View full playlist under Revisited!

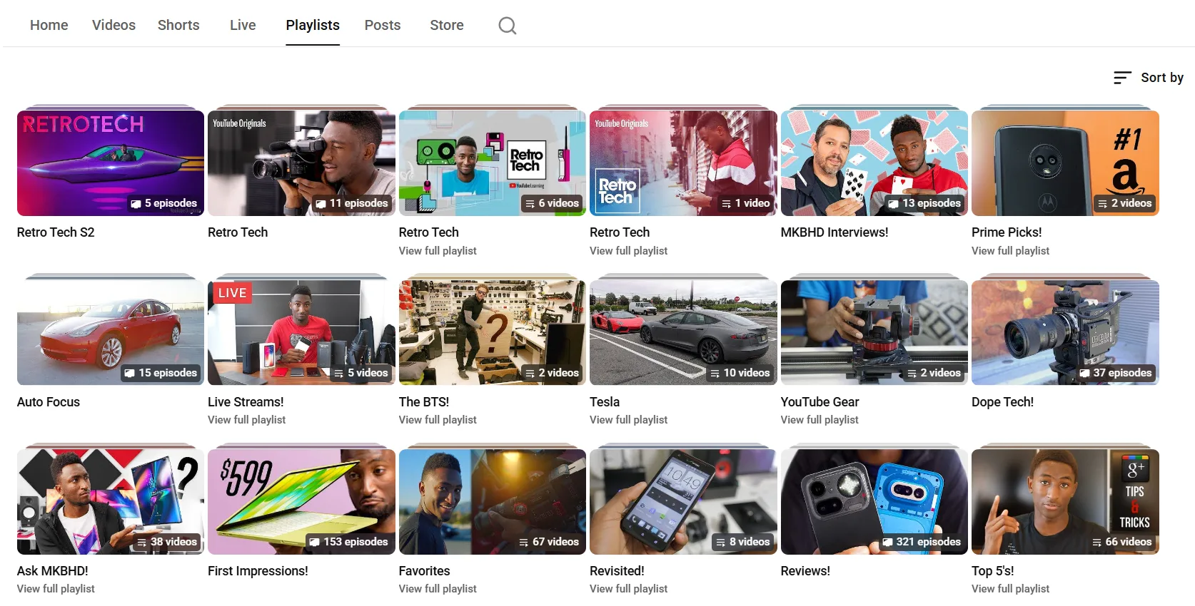628,589
